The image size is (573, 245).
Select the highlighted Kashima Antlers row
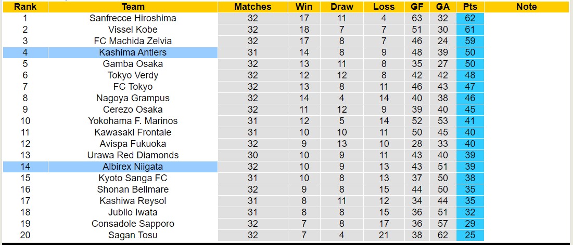coord(133,52)
